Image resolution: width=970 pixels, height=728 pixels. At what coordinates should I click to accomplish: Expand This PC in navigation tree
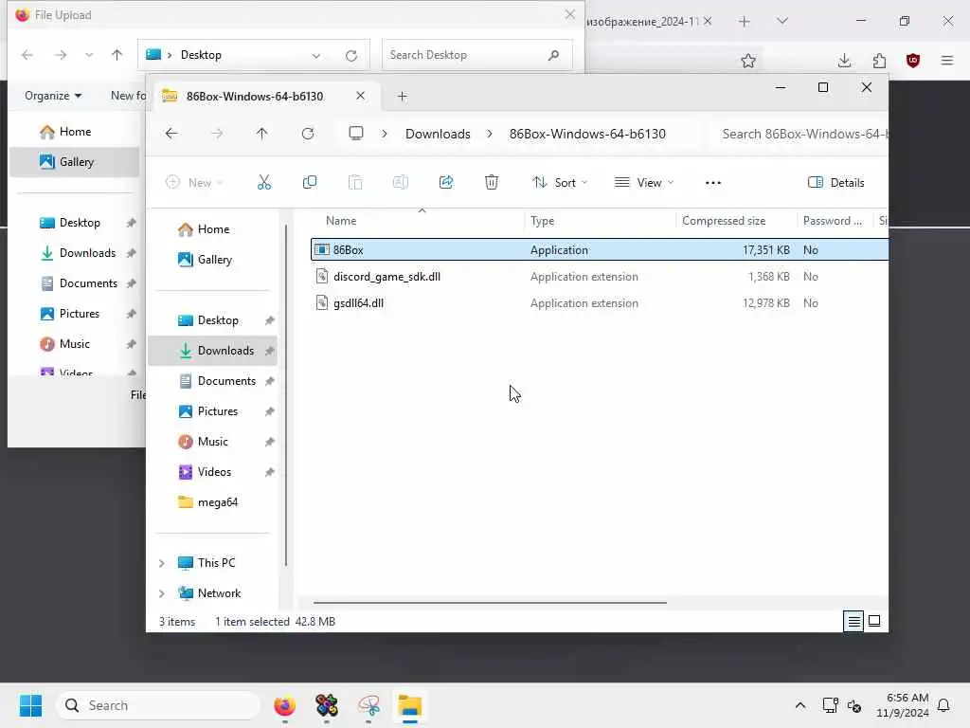[x=161, y=563]
